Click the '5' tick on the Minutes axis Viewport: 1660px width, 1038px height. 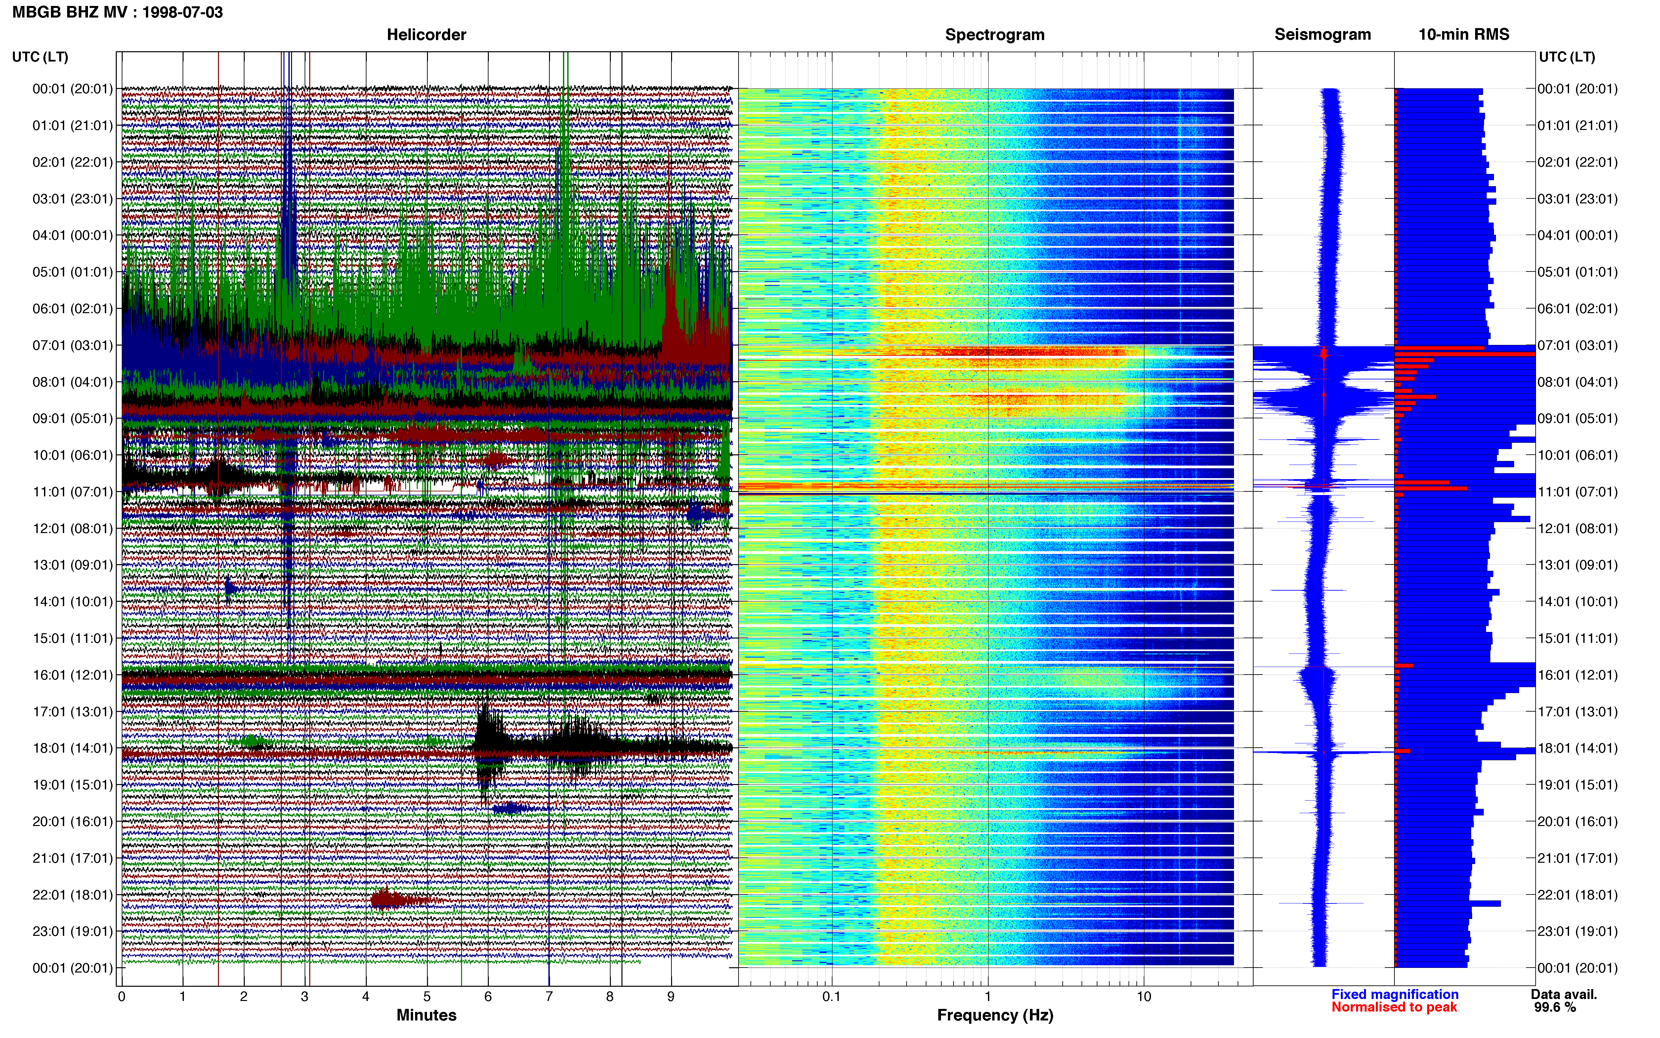(426, 997)
